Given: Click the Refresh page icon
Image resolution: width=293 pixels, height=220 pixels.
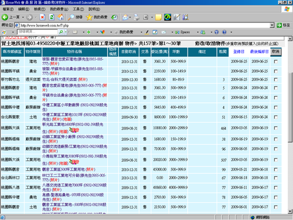Looking at the screenshot, I should [52, 17].
